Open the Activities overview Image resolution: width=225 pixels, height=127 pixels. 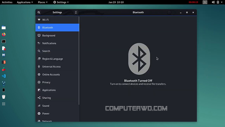coord(7,2)
